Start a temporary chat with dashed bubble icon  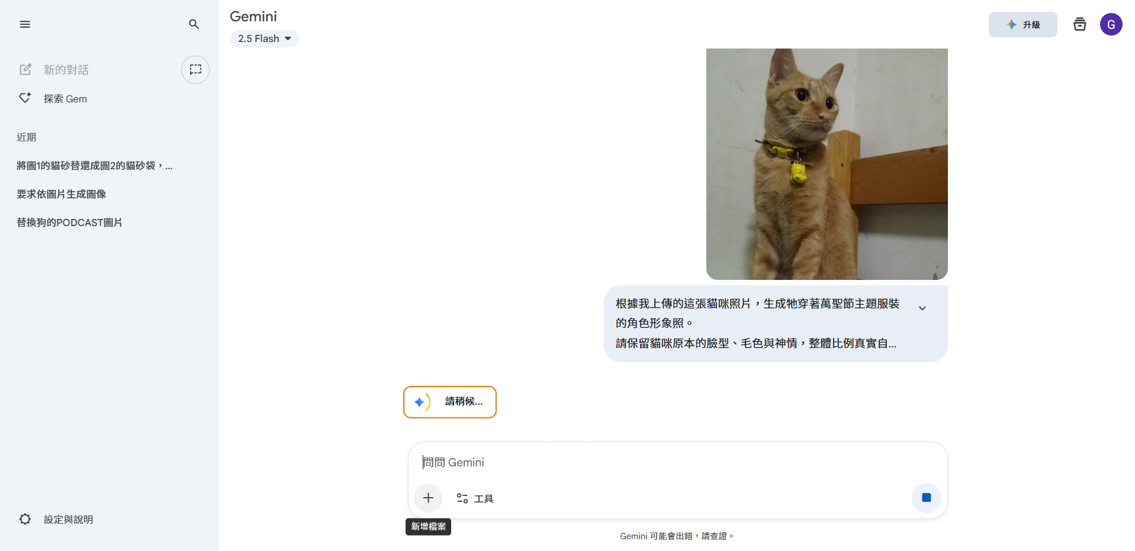tap(195, 70)
